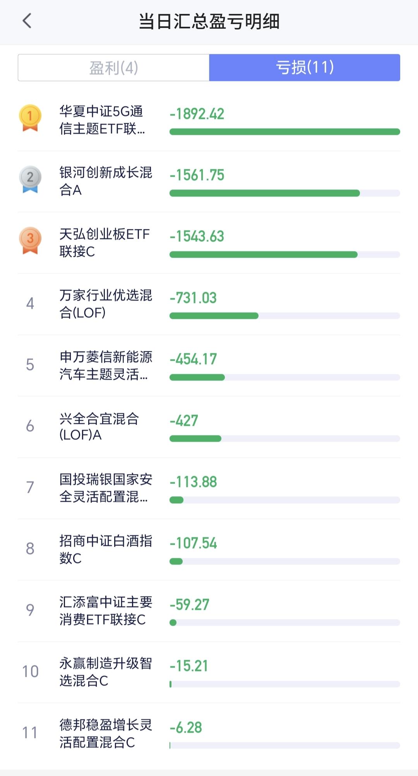Tap the back arrow icon
Viewport: 418px width, 776px height.
coord(27,21)
